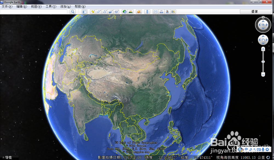Open the 添加(A) menu
The height and width of the screenshot is (160, 274).
65,7
